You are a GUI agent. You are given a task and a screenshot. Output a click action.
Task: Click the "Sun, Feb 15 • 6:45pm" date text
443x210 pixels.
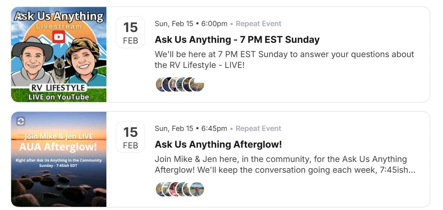(x=191, y=129)
